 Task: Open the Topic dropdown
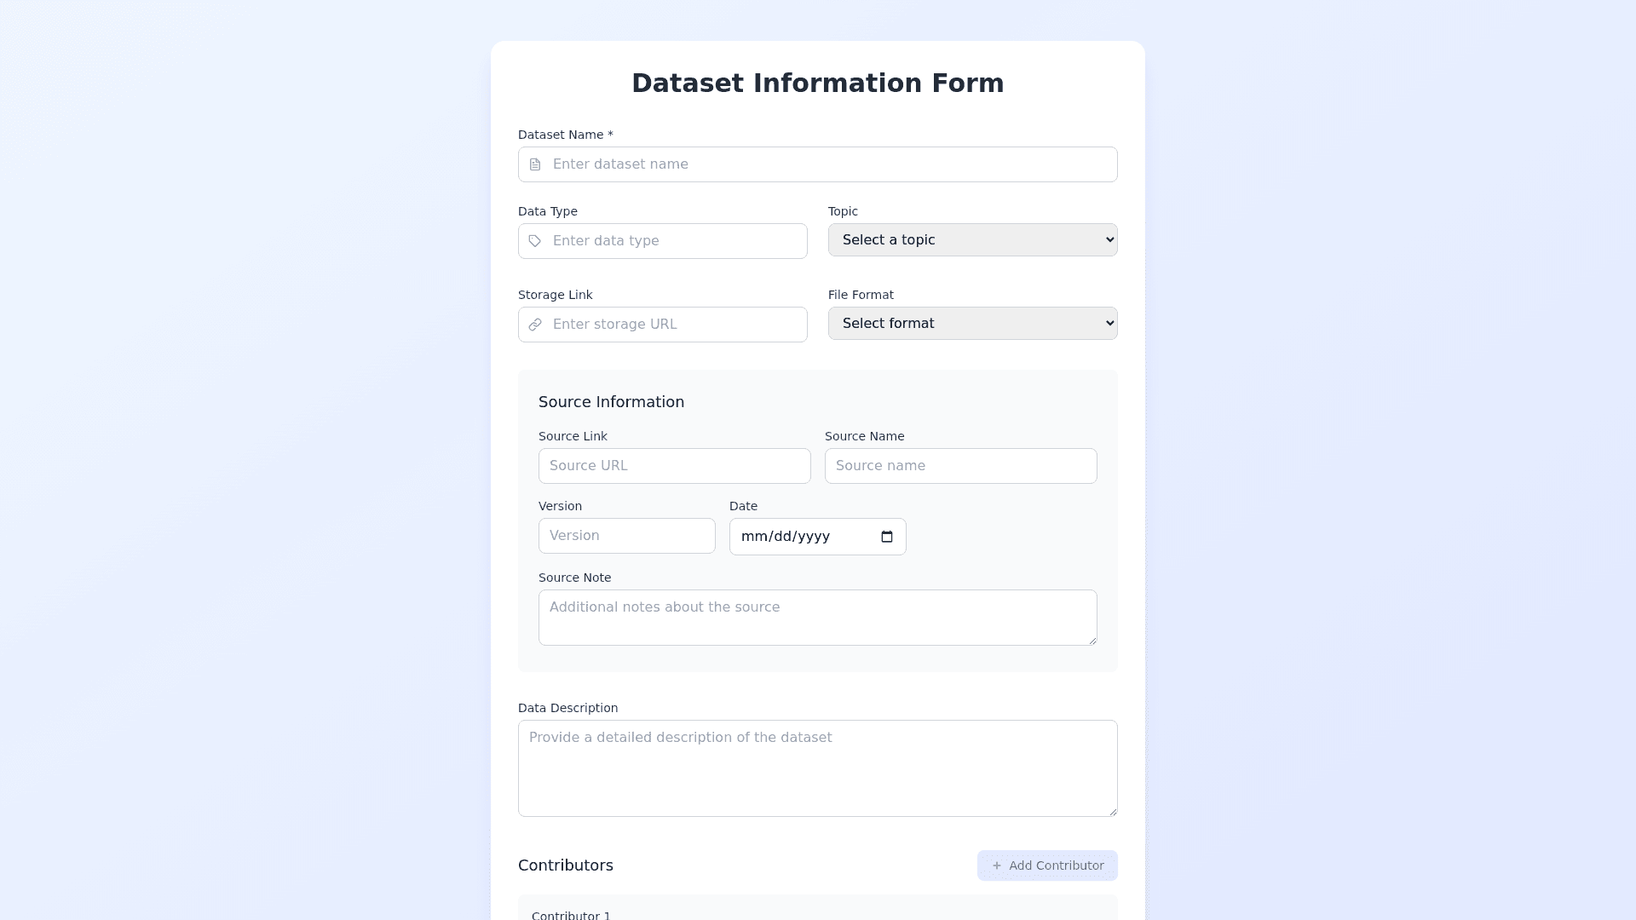972,240
